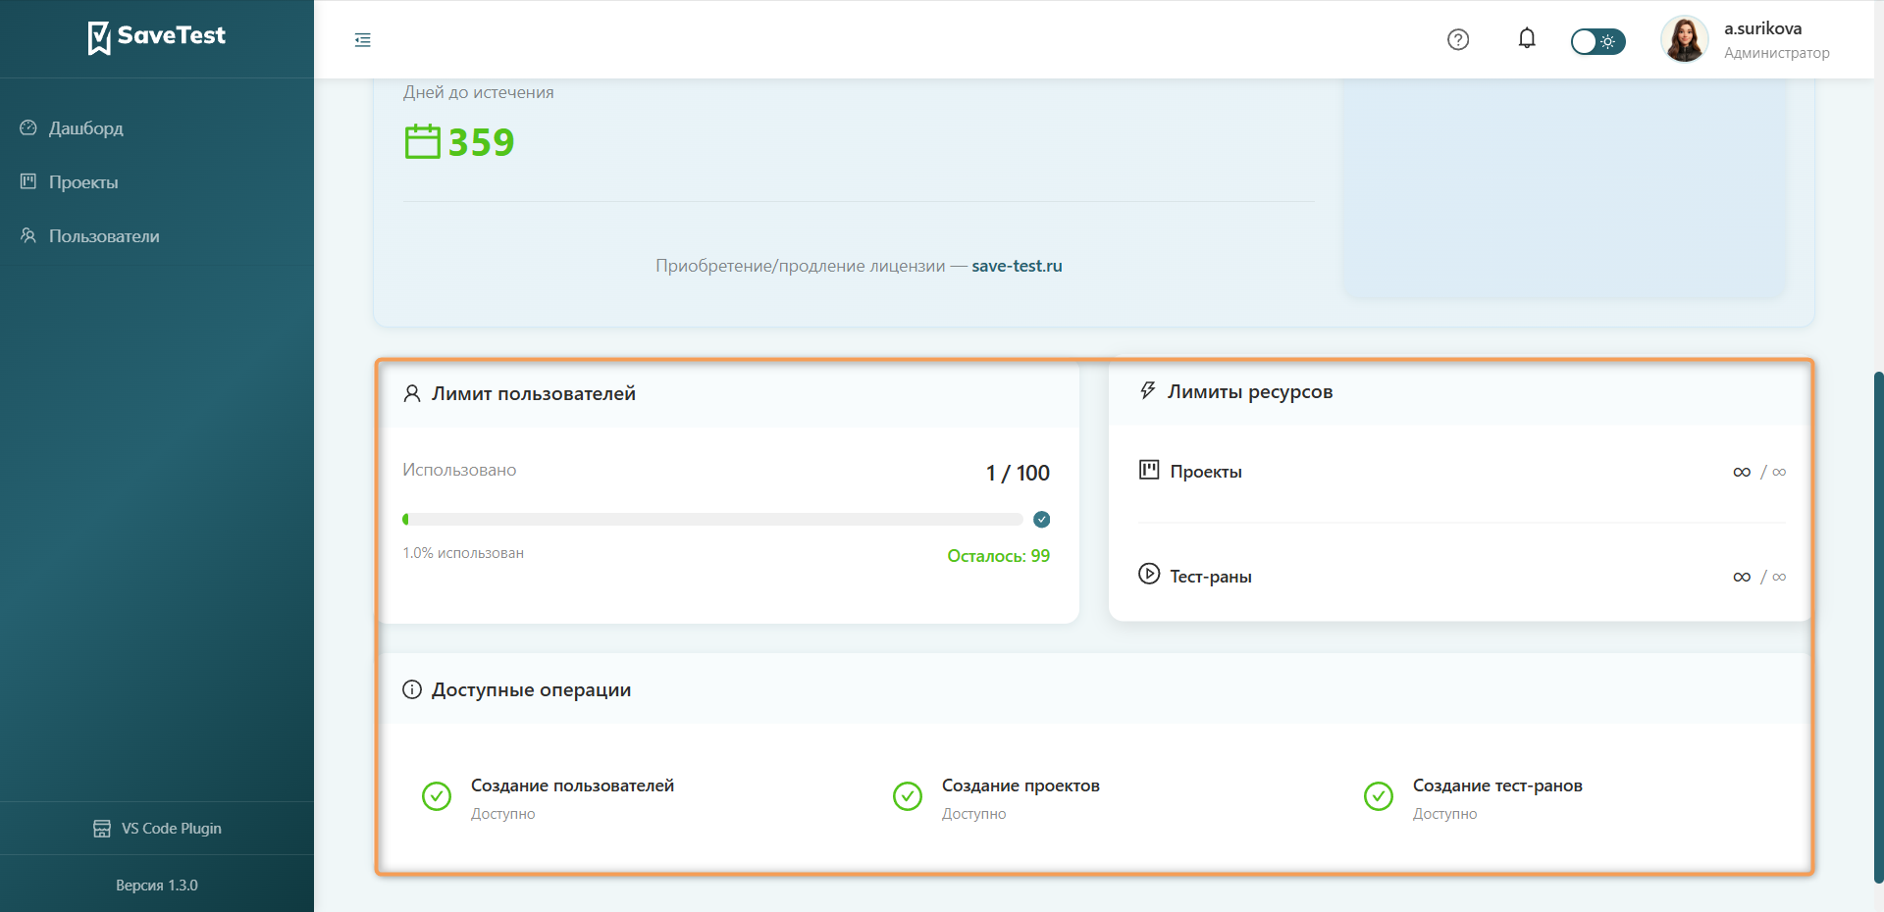This screenshot has width=1884, height=912.
Task: Click the Лимиты ресурсов heading
Action: click(1250, 391)
